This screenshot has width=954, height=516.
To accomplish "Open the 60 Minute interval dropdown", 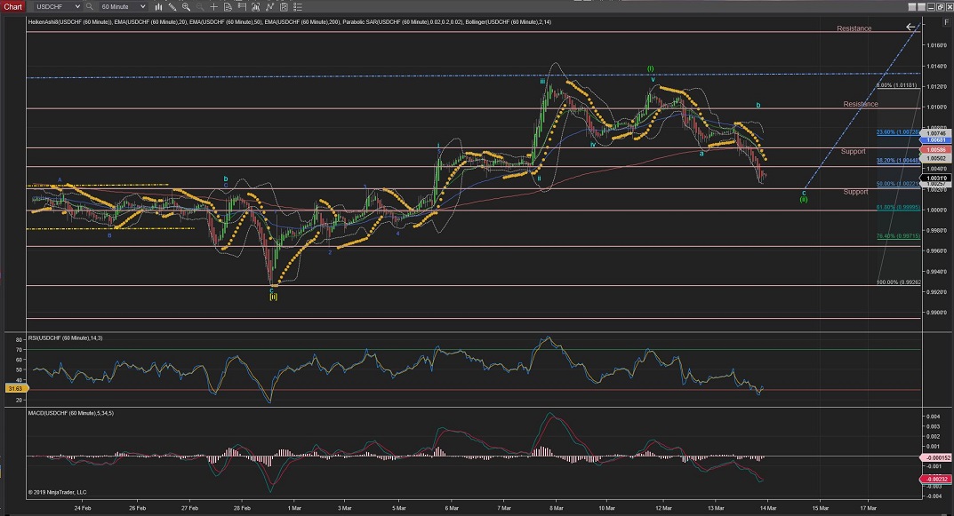I will pos(124,7).
